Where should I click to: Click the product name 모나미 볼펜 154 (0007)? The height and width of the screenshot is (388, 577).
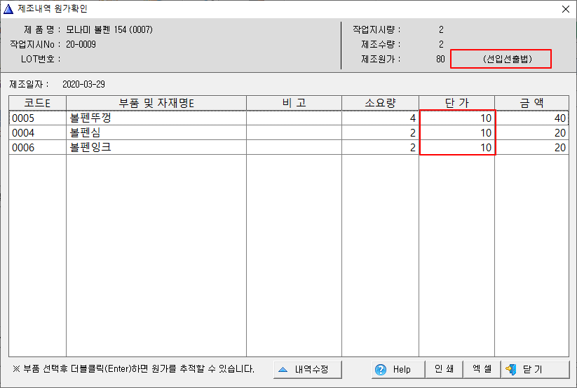(x=109, y=29)
